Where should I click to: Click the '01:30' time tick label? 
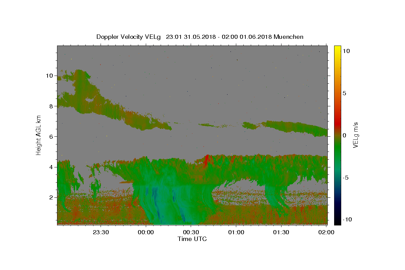pos(281,232)
